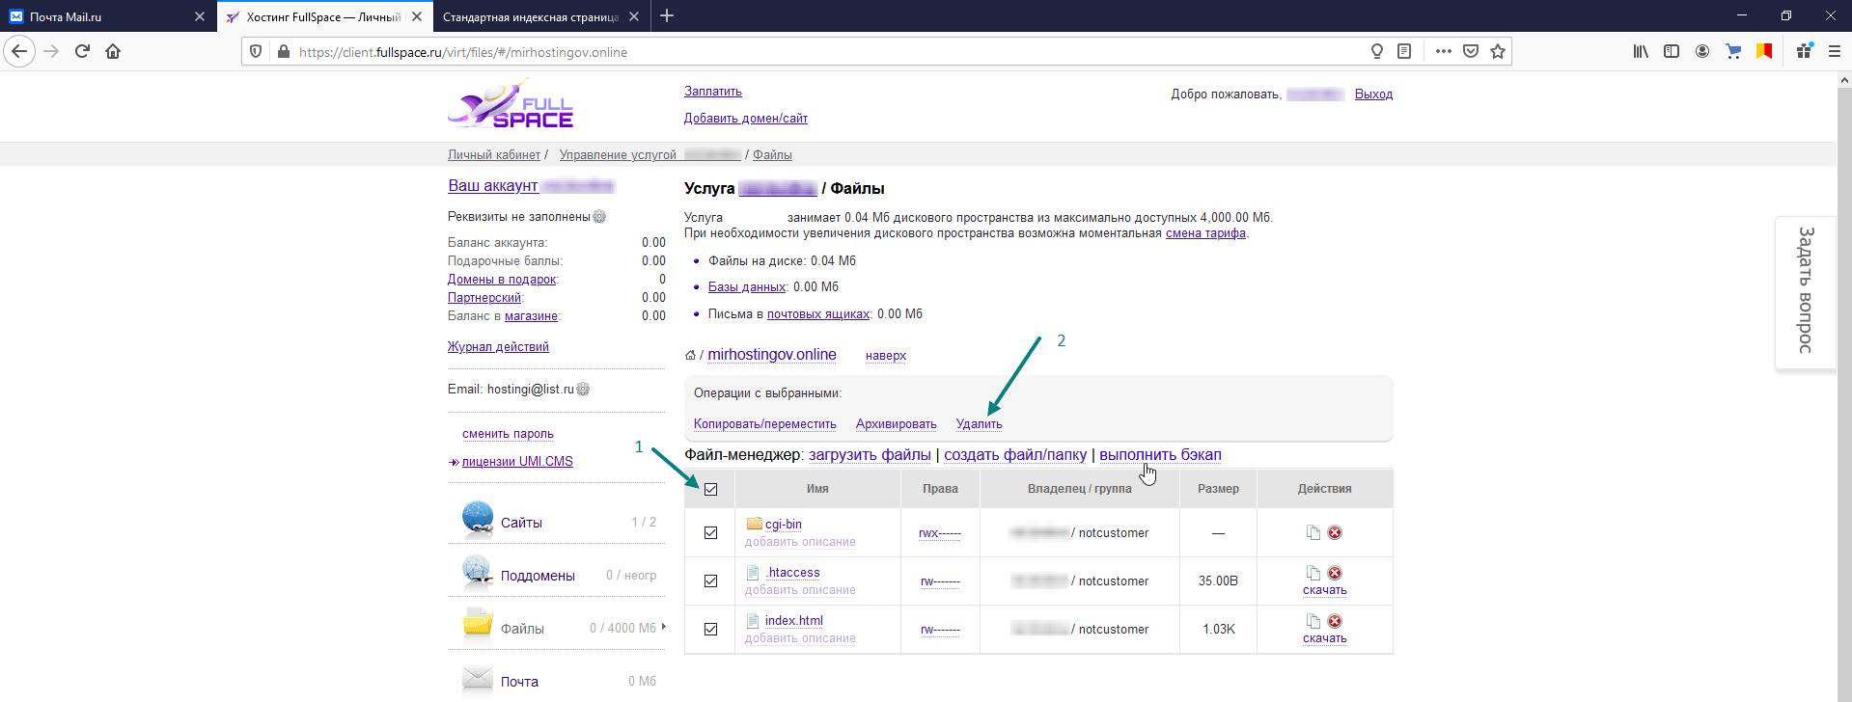Toggle the browser sidebar icon

[1672, 51]
